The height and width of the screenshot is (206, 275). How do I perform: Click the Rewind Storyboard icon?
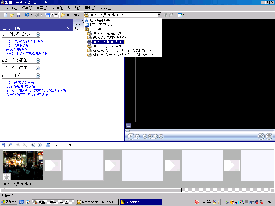click(x=33, y=145)
